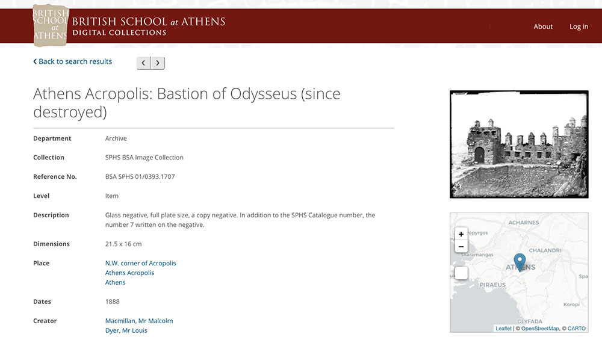The height and width of the screenshot is (337, 602).
Task: Open creator Dyer, Mr Louis
Action: pyautogui.click(x=126, y=330)
